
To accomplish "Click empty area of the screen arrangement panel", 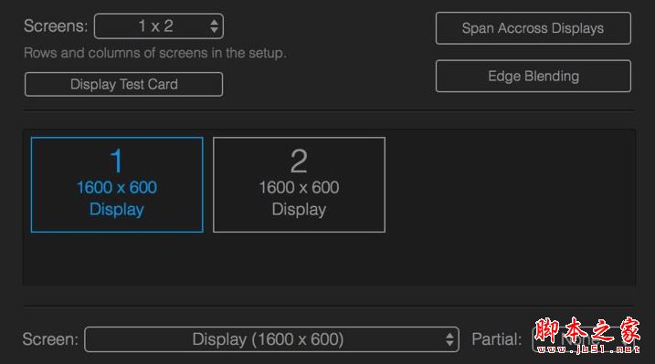I will 510,209.
